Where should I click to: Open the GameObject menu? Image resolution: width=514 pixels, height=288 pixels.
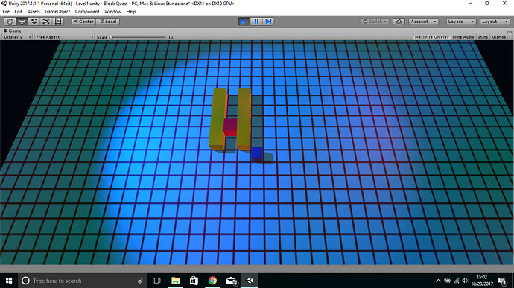[x=57, y=11]
